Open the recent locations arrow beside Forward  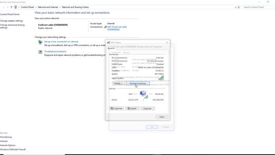pyautogui.click(x=8, y=7)
